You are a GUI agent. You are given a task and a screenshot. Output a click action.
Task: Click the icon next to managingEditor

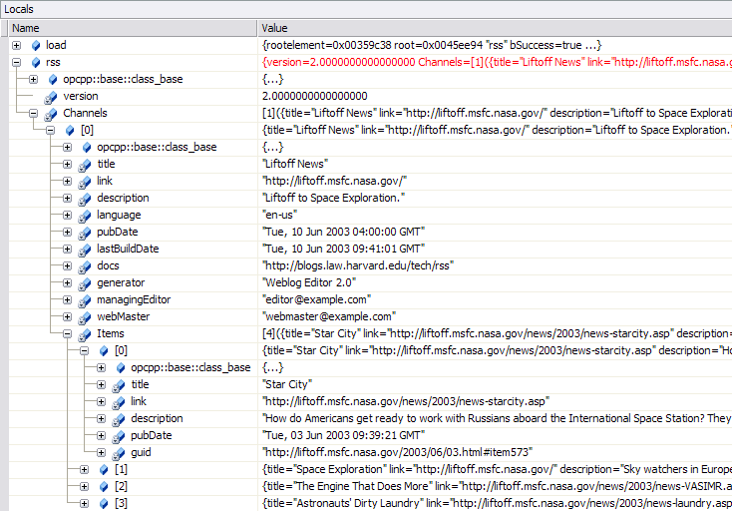(85, 299)
